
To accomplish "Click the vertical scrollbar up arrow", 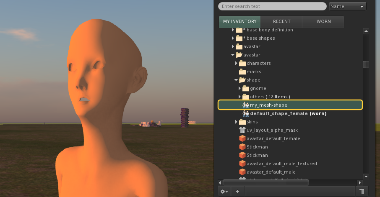I will (x=366, y=31).
